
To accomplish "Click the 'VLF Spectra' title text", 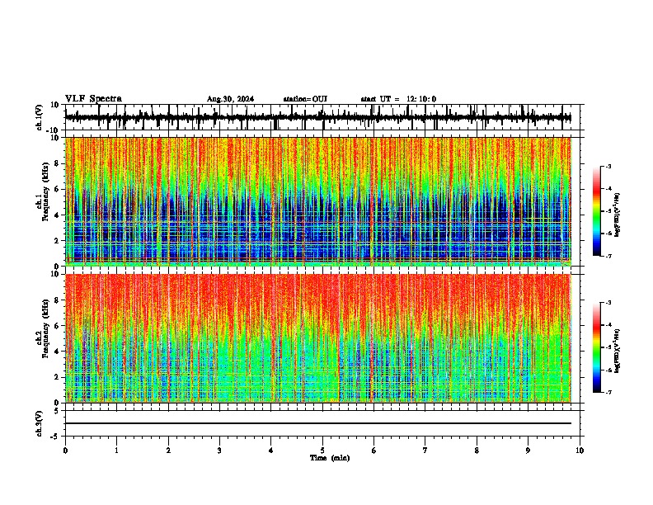I will coord(93,99).
